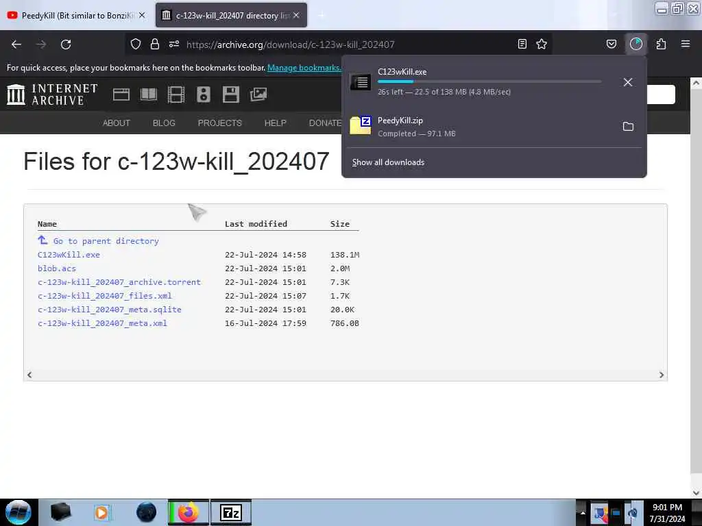Open containing folder for PeedyKill.zip
This screenshot has height=526, width=702.
[628, 127]
